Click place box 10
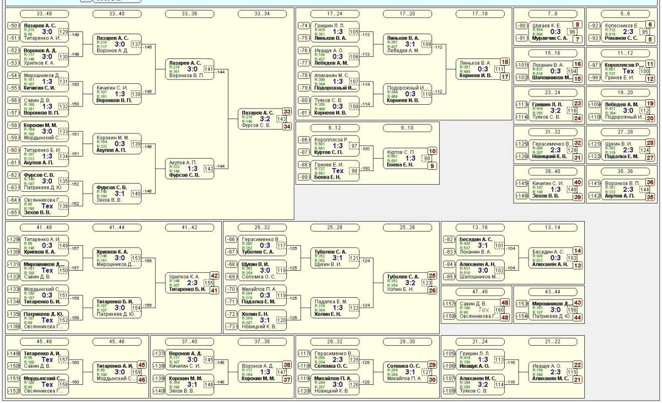662x403 pixels. point(432,151)
